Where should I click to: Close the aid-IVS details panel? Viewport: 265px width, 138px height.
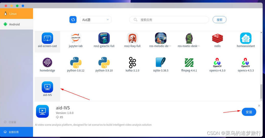point(259,106)
